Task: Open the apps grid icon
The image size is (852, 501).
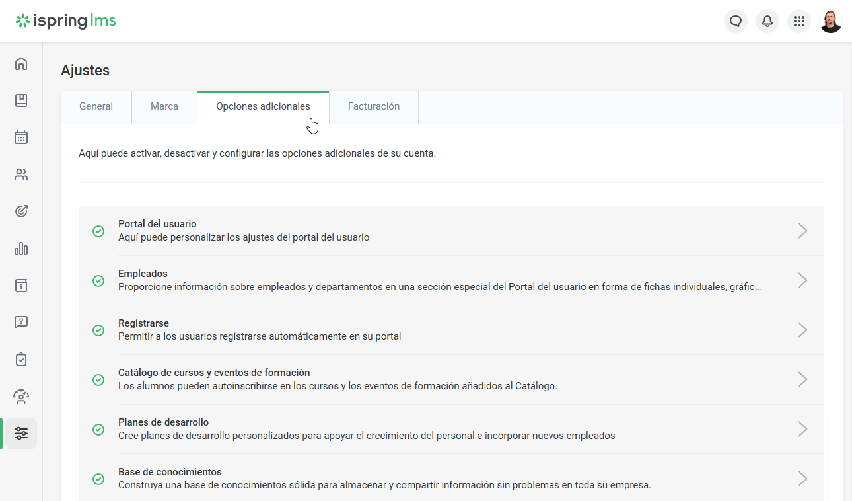Action: (x=799, y=21)
